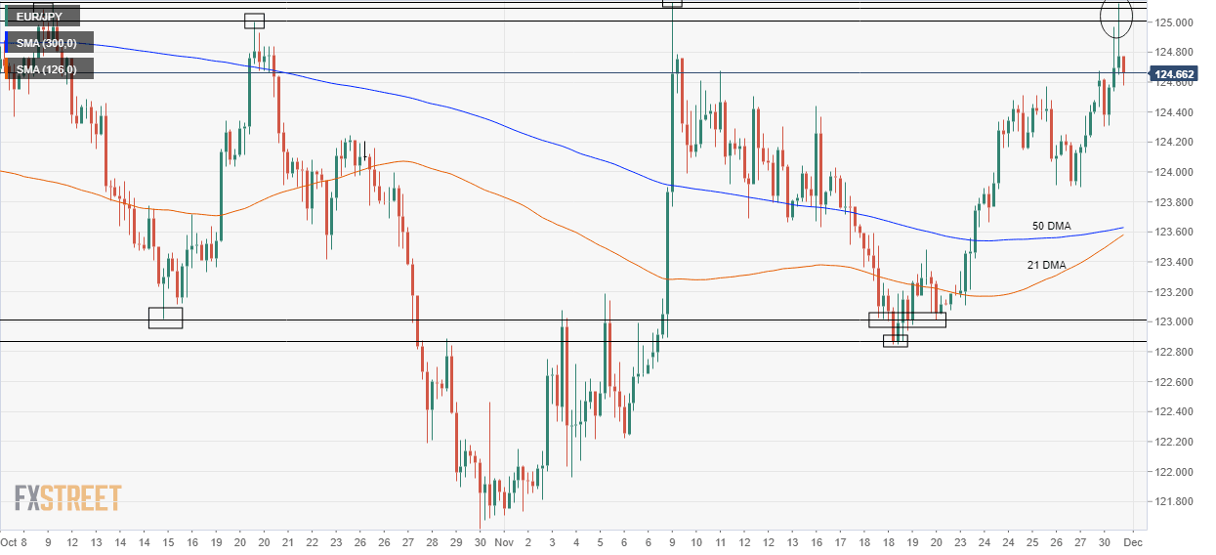This screenshot has height=555, width=1216.
Task: Click the Nov label on the date axis
Action: (x=503, y=541)
